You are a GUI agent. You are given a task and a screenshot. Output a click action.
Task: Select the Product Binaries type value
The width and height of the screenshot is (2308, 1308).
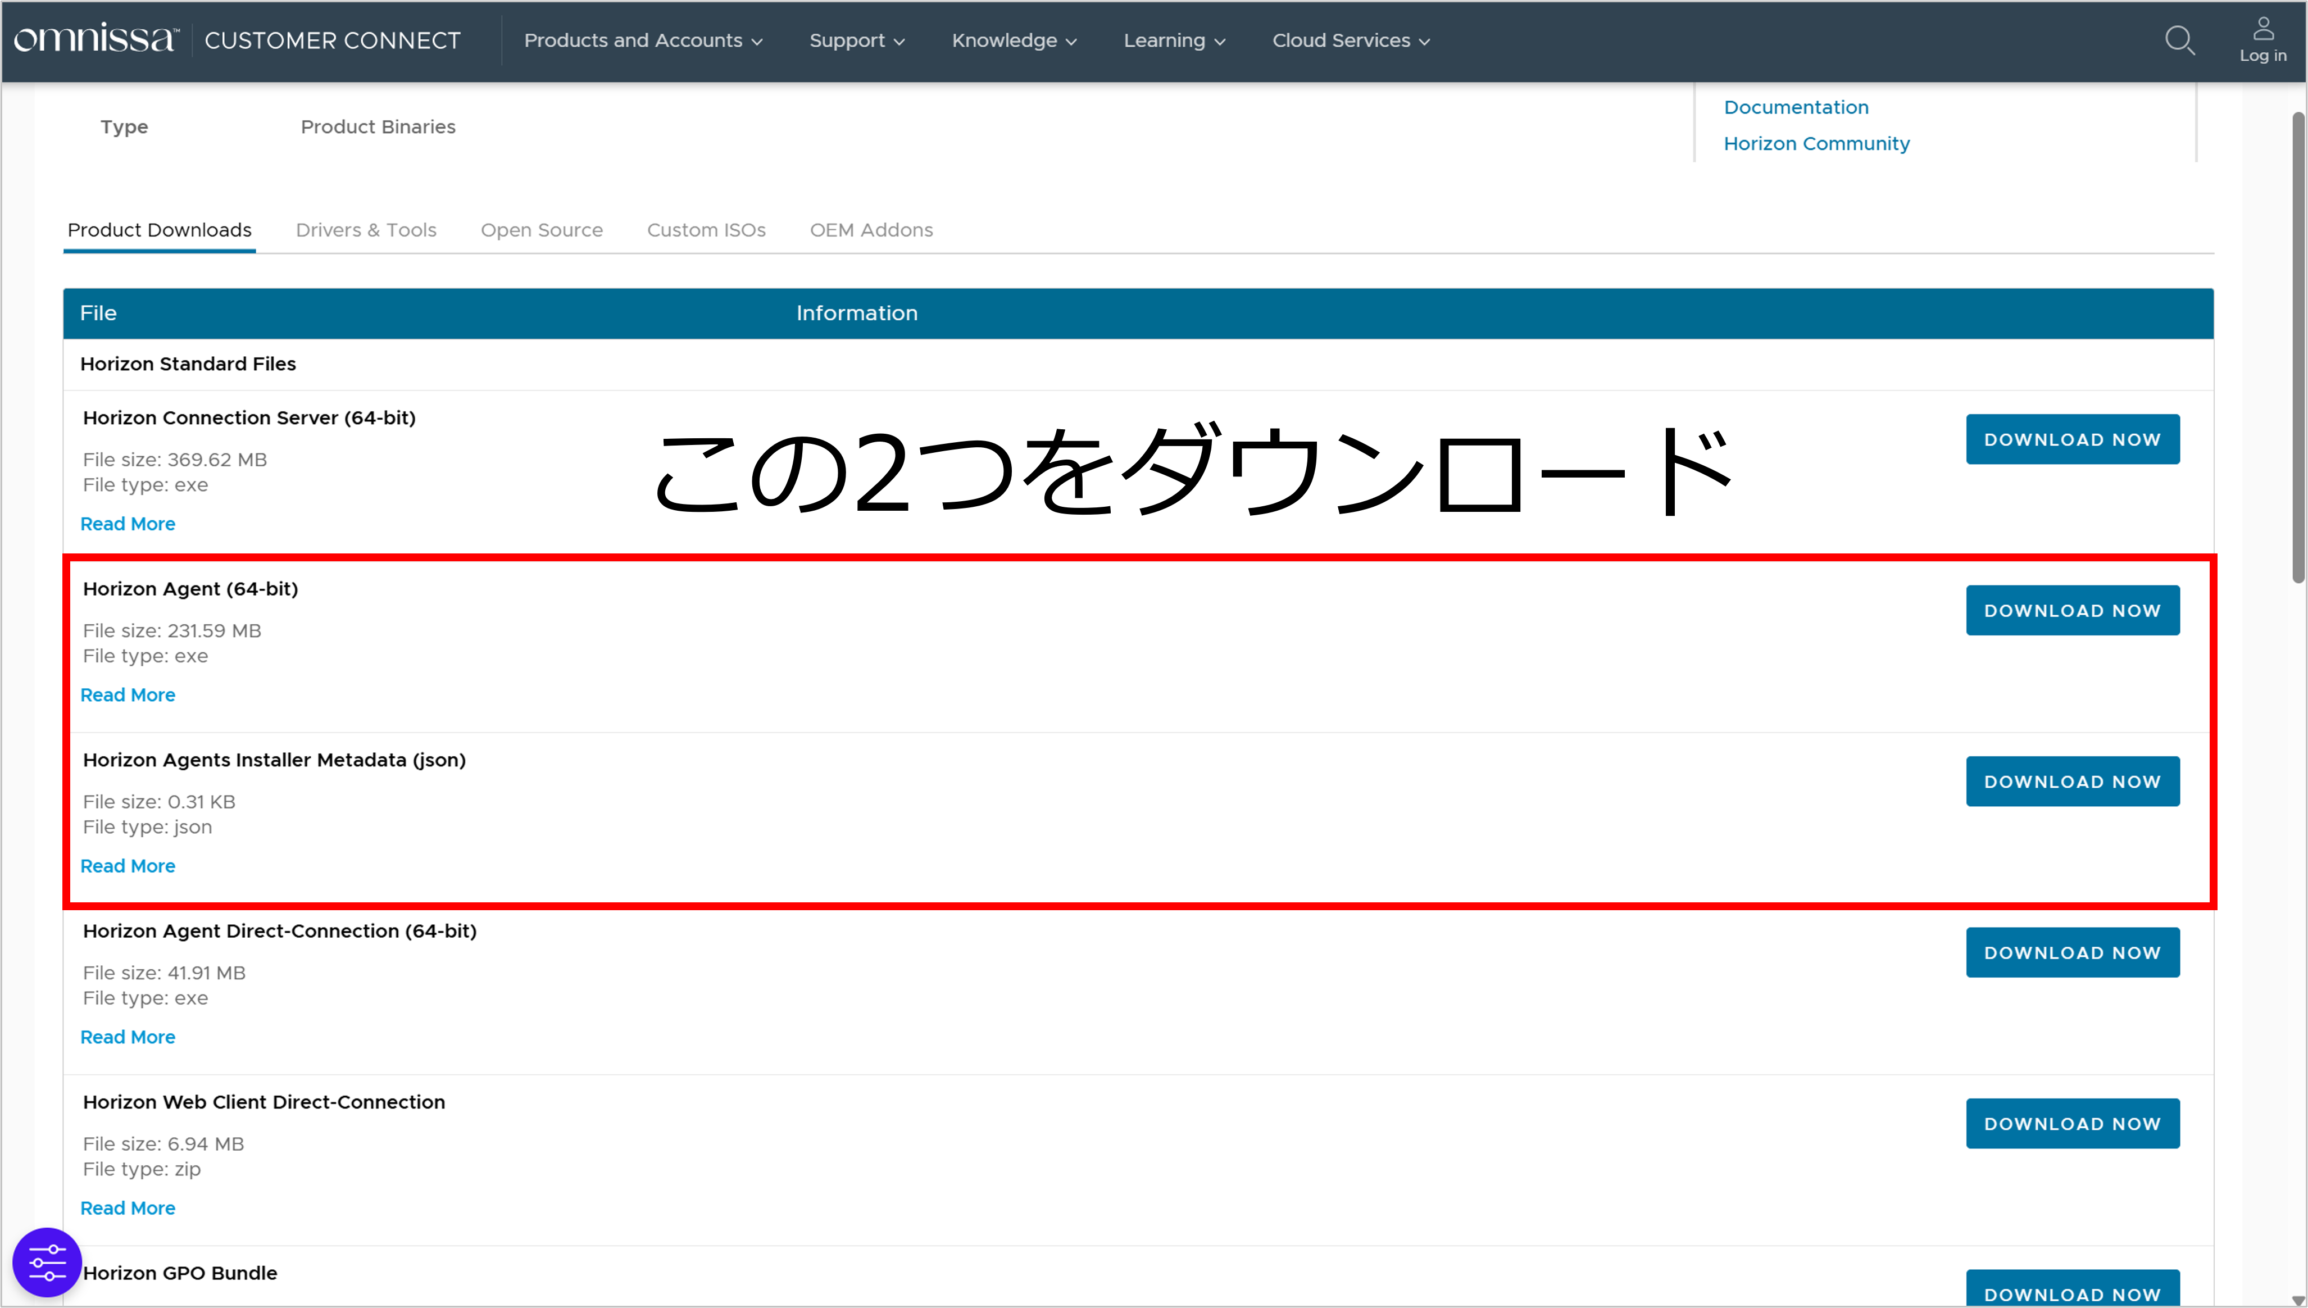point(378,126)
